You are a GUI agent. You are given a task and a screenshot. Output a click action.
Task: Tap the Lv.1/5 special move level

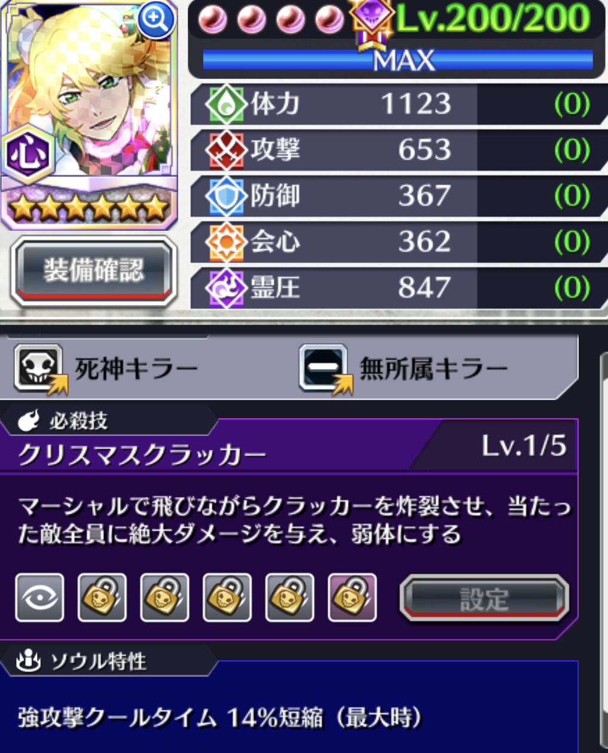point(524,446)
